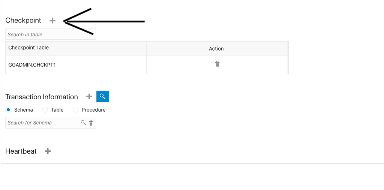Click the Procedure label text
This screenshot has height=190, width=384.
click(93, 110)
